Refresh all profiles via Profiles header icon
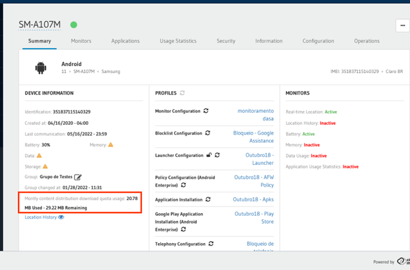 (x=182, y=93)
